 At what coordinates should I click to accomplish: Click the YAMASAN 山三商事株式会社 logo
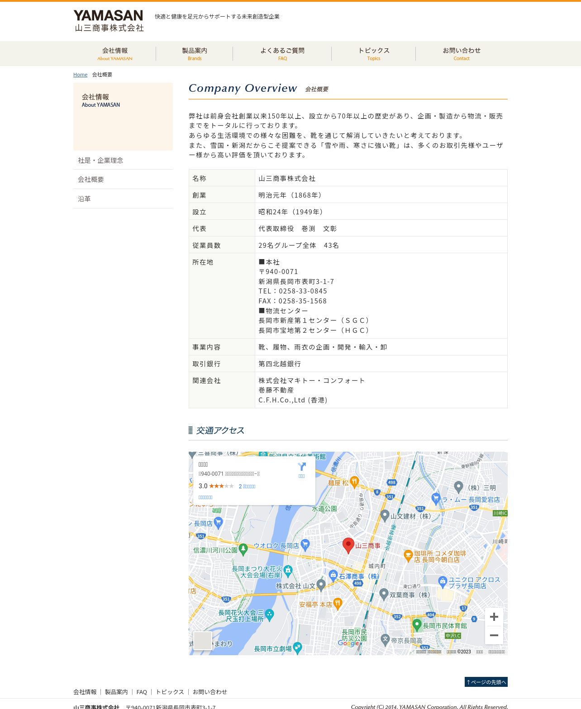pos(109,20)
